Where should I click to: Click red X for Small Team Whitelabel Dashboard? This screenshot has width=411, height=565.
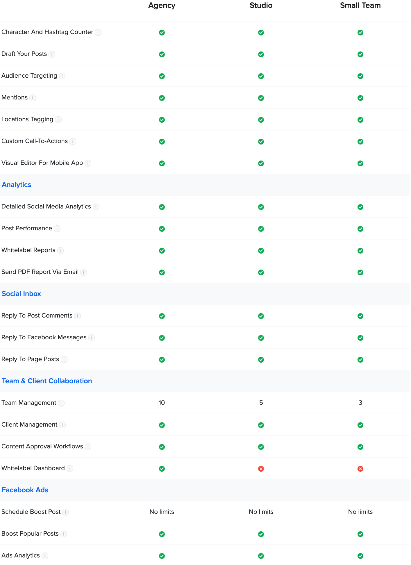tap(360, 469)
